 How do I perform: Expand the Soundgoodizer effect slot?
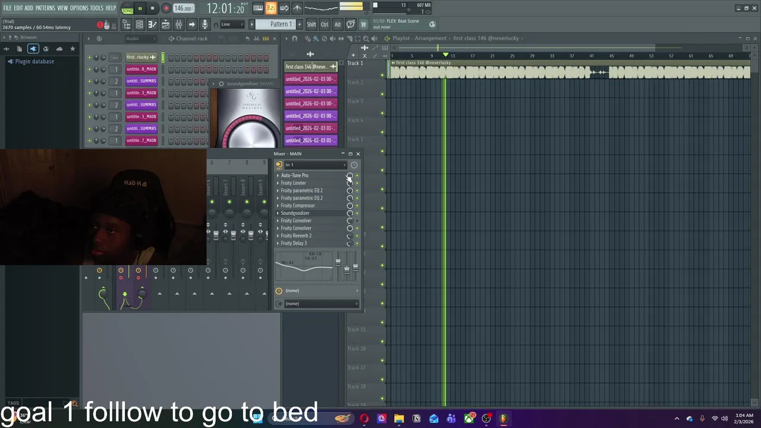pyautogui.click(x=278, y=213)
